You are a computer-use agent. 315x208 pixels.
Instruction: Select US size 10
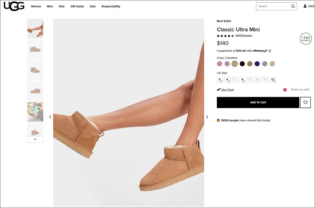(x=257, y=80)
